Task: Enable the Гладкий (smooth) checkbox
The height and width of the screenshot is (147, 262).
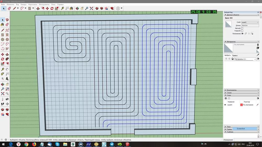Action: (x=242, y=31)
